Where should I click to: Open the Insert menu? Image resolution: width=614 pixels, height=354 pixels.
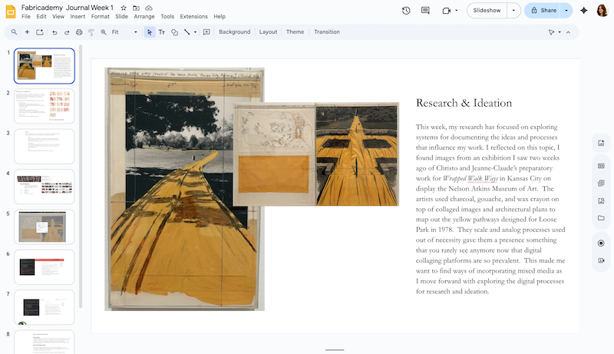coord(78,16)
